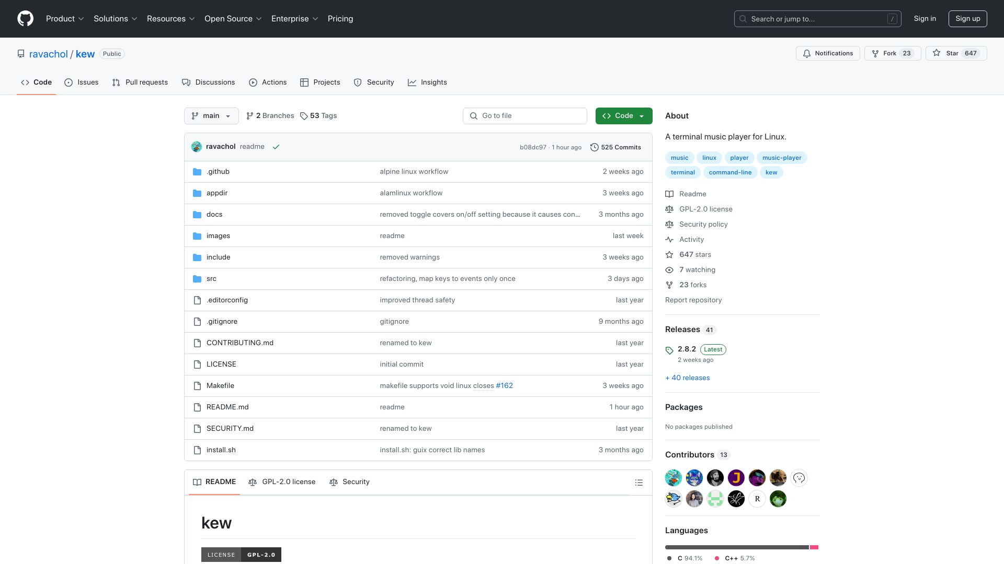The image size is (1004, 564).
Task: Click the 2.8.2 release tag icon
Action: click(x=669, y=350)
